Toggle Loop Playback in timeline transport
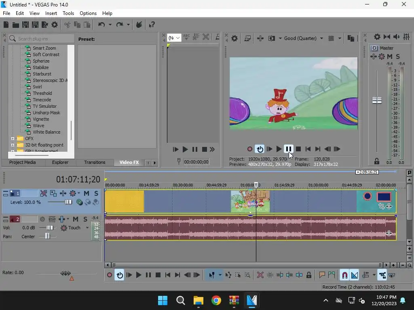This screenshot has height=310, width=414. tap(120, 275)
